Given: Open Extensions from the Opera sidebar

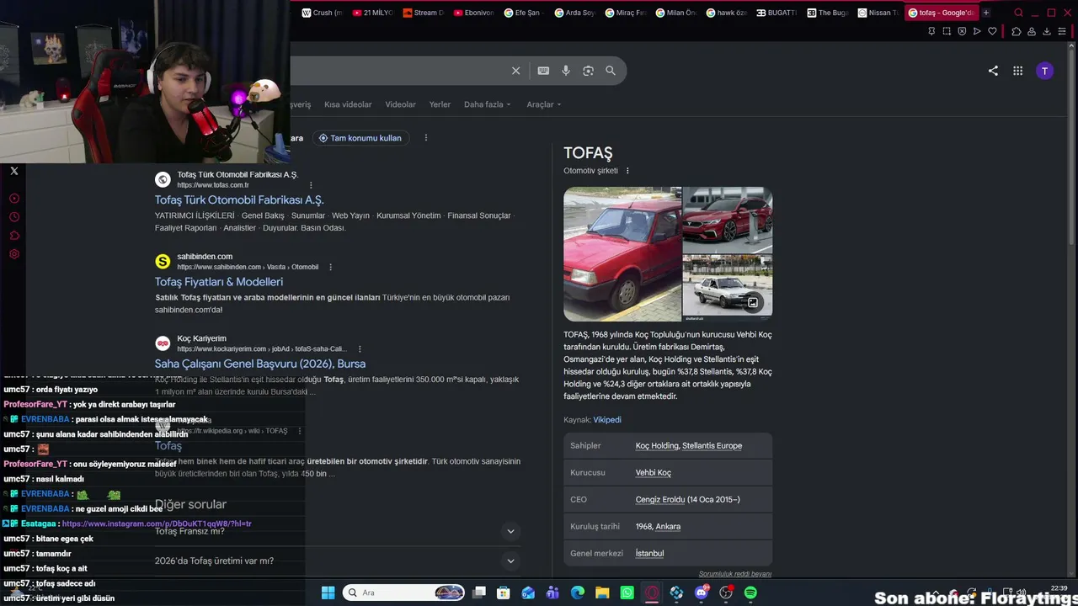Looking at the screenshot, I should (14, 236).
